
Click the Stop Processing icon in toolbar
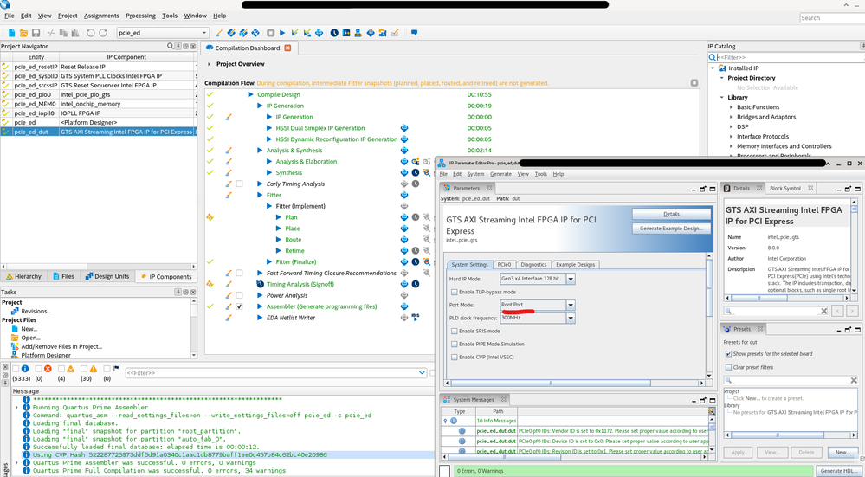(271, 33)
